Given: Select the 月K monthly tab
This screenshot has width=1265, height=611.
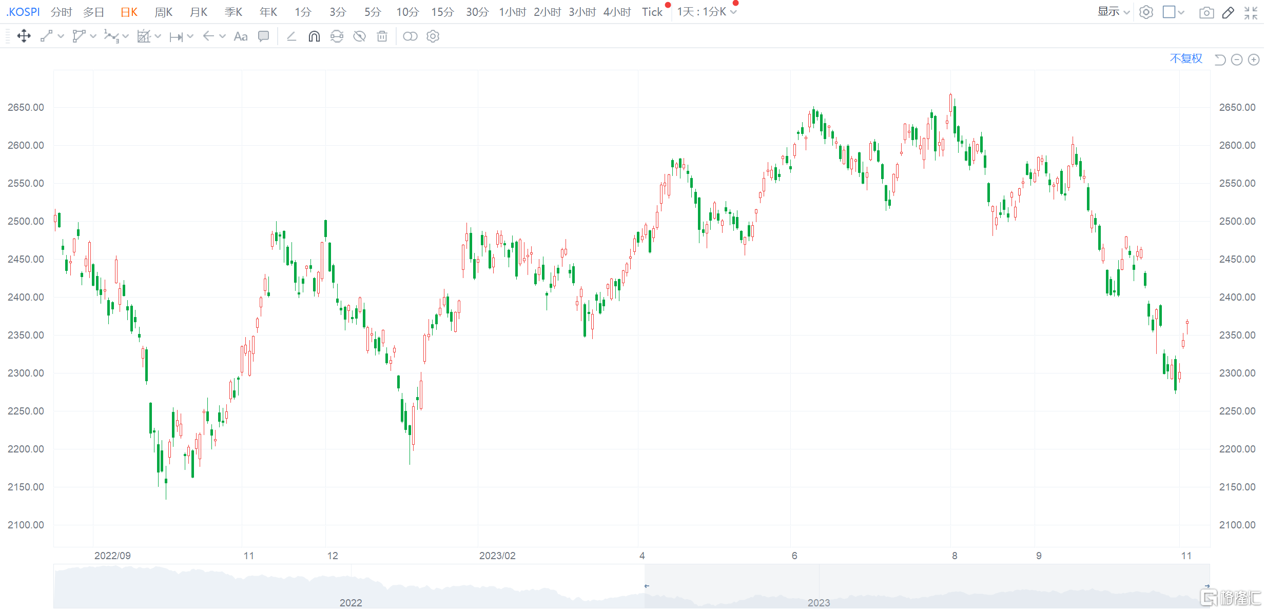Looking at the screenshot, I should [199, 12].
